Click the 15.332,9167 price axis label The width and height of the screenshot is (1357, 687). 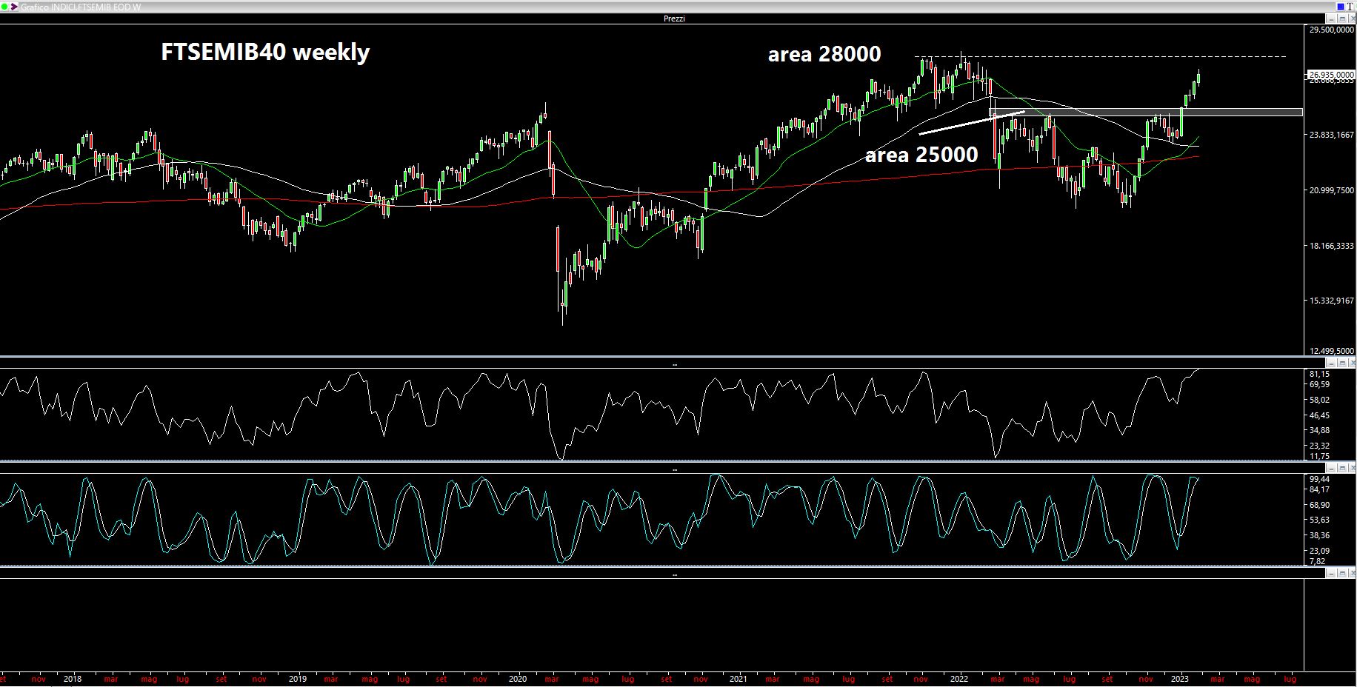pyautogui.click(x=1332, y=301)
